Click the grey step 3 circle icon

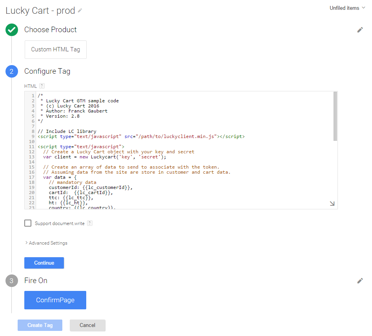point(12,281)
